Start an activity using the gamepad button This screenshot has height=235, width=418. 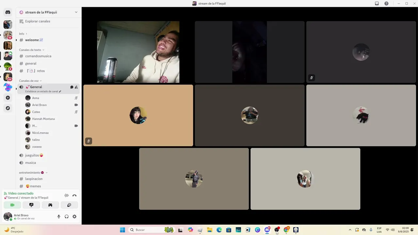pyautogui.click(x=50, y=205)
